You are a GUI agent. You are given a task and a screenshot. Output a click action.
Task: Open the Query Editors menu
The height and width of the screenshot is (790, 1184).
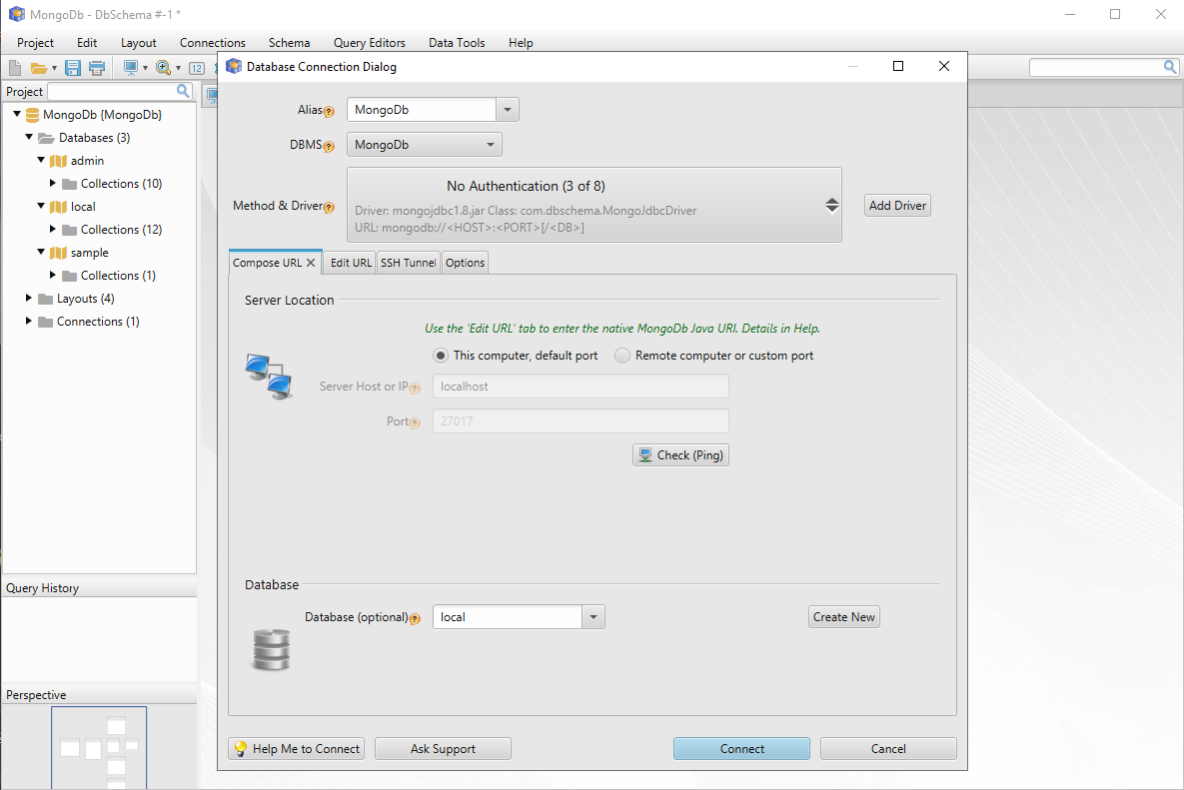point(370,43)
